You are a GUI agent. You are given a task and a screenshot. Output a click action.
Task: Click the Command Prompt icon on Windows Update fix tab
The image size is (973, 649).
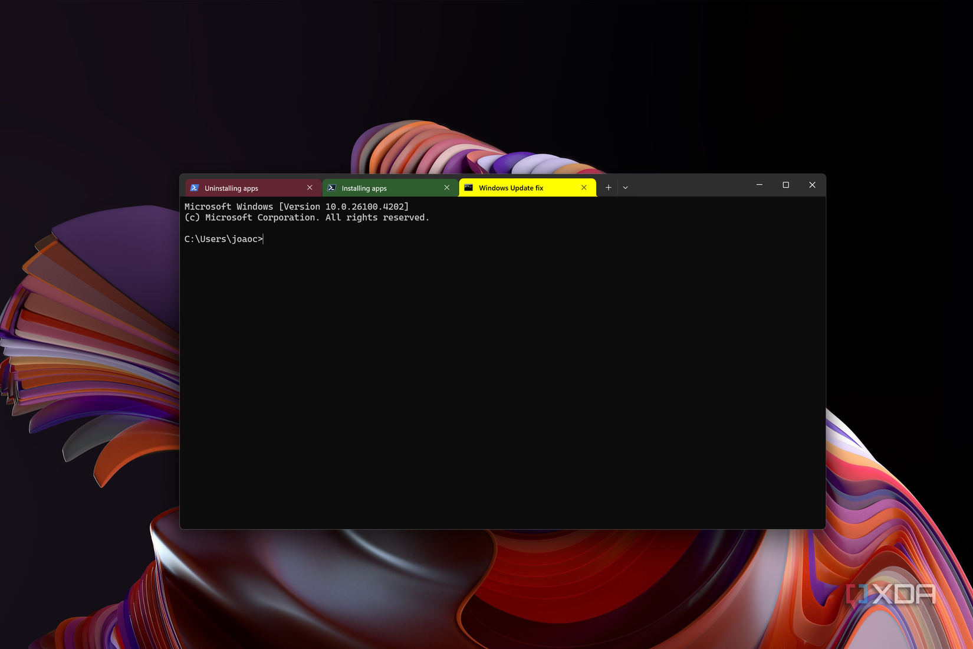[468, 188]
